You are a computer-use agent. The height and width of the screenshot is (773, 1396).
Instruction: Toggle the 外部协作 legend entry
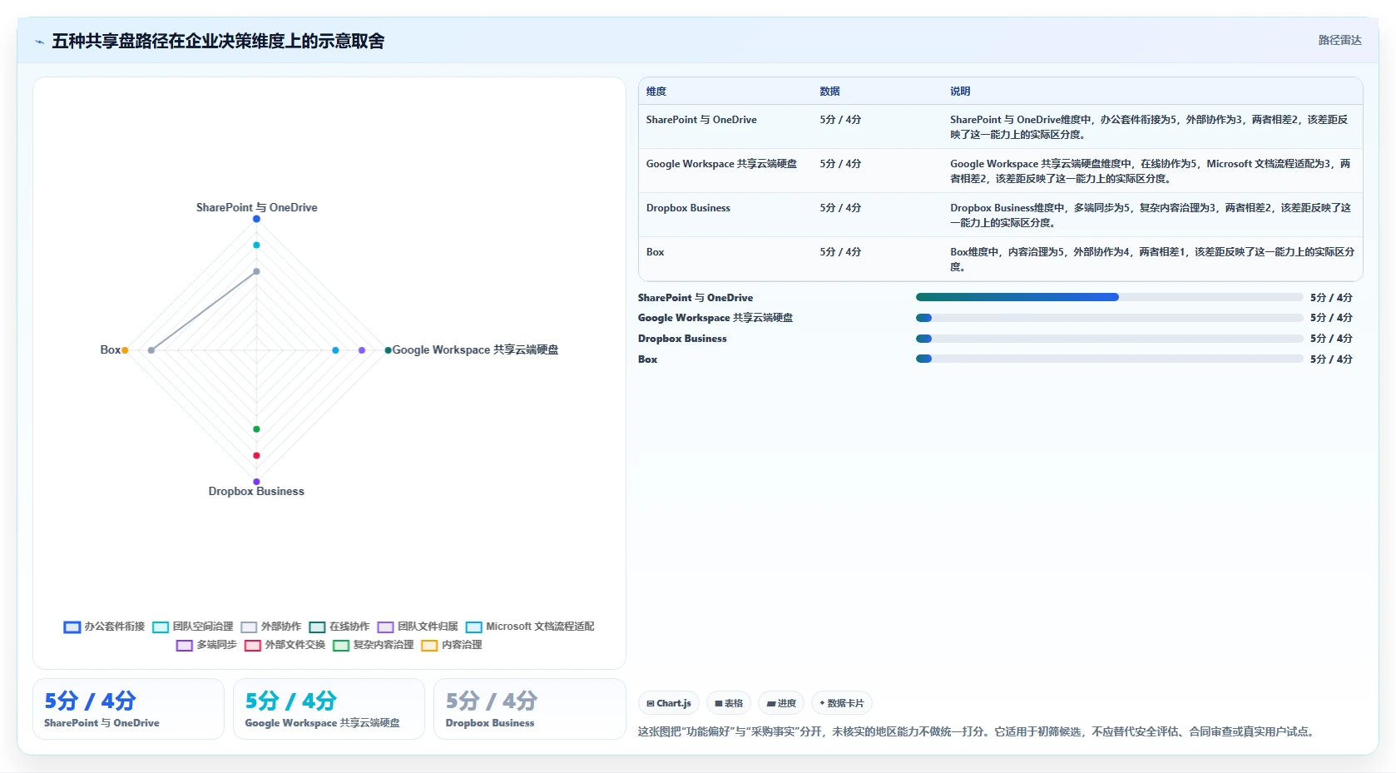271,627
